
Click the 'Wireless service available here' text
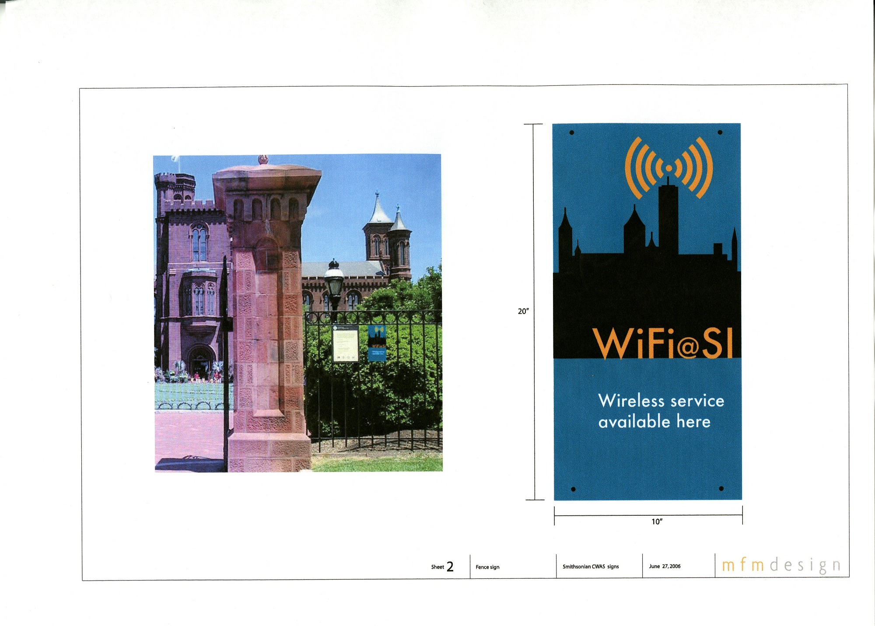pyautogui.click(x=661, y=411)
